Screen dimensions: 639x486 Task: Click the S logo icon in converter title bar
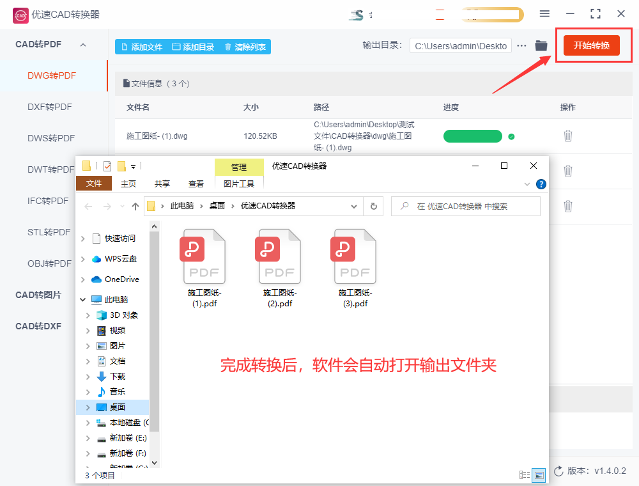click(357, 15)
